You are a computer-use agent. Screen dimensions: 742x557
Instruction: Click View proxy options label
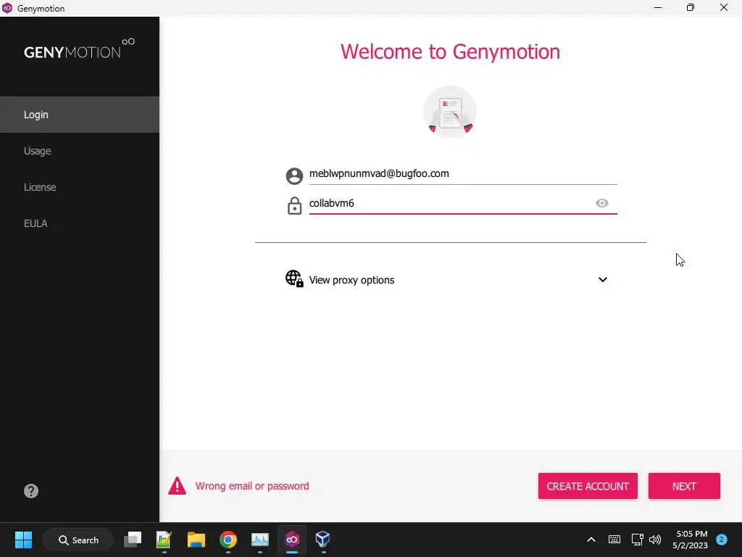[x=351, y=280]
